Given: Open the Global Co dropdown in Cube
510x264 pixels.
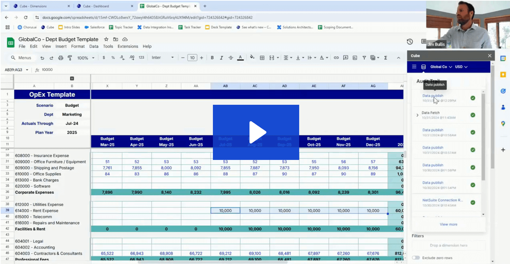Looking at the screenshot, I should (441, 67).
